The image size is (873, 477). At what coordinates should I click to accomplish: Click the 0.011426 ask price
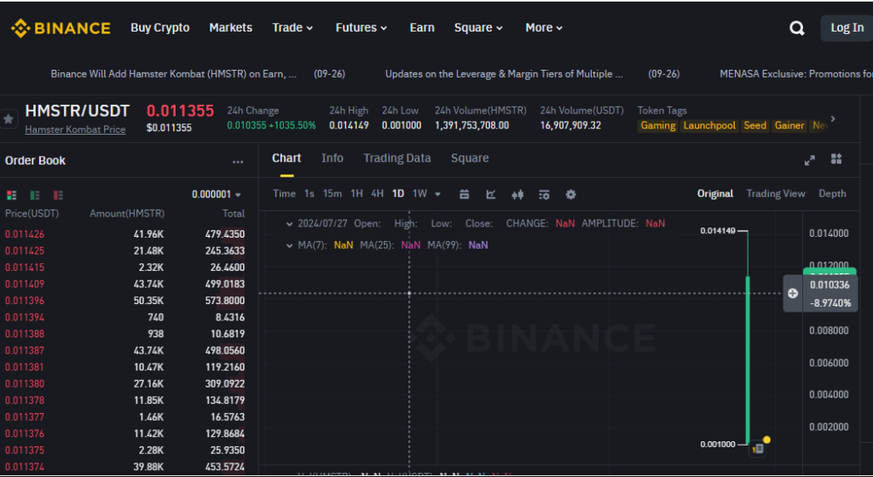[x=25, y=234]
